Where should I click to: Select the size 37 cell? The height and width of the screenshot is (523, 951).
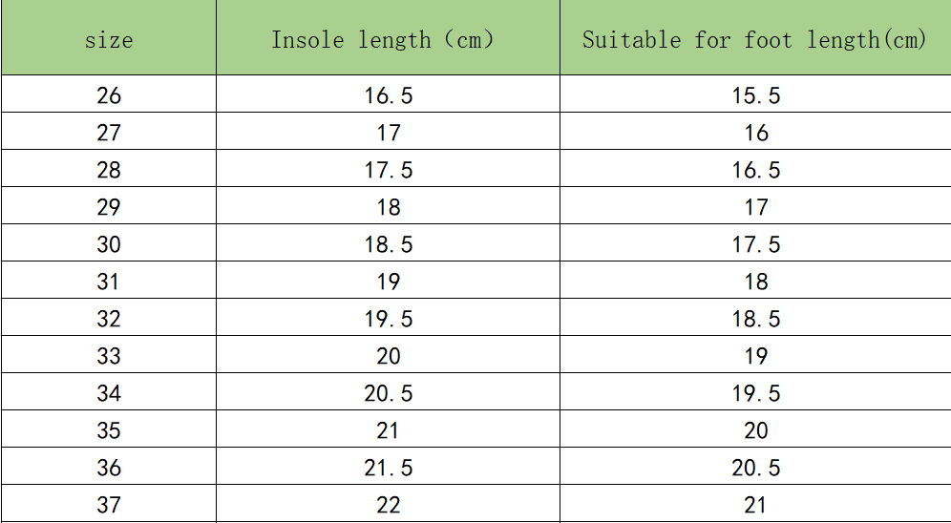tap(109, 505)
